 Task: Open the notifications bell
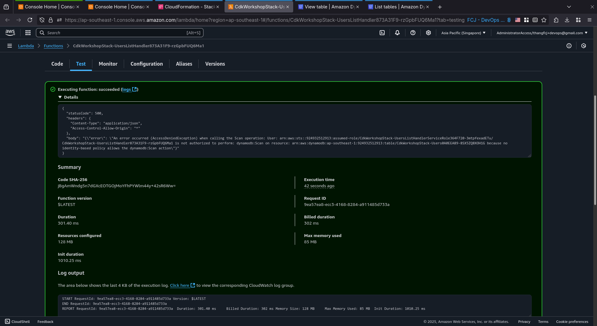[x=397, y=33]
